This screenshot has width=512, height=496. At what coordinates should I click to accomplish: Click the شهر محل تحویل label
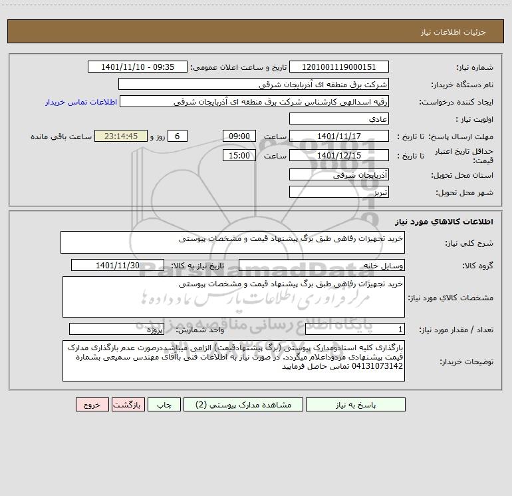465,192
